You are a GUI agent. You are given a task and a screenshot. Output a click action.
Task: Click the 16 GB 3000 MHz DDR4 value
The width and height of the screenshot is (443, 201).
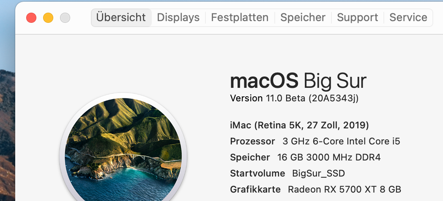329,158
